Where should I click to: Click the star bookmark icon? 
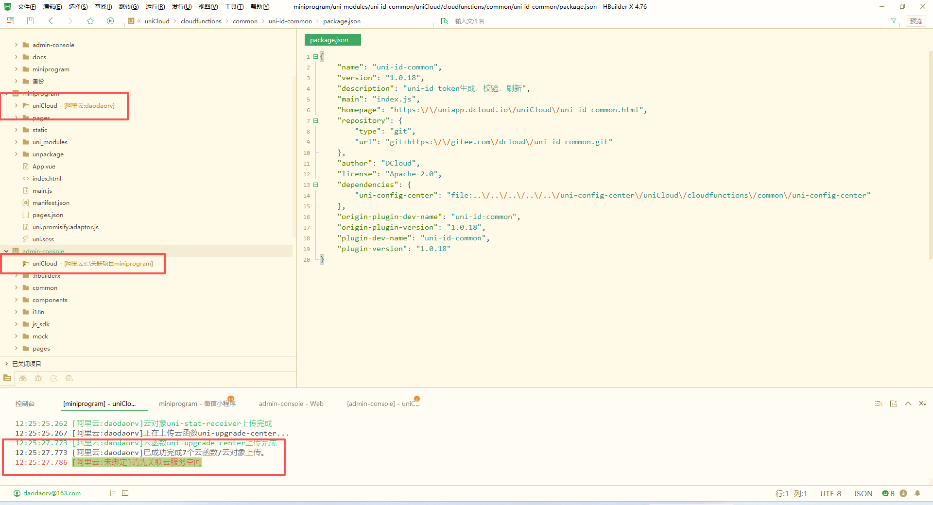point(90,21)
